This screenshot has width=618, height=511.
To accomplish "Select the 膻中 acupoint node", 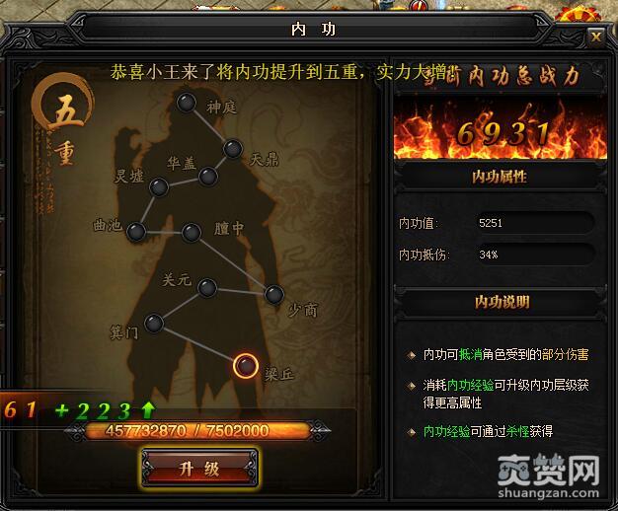I will [192, 233].
